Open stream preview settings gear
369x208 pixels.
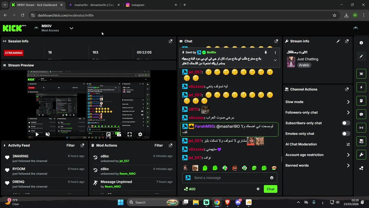[x=140, y=134]
